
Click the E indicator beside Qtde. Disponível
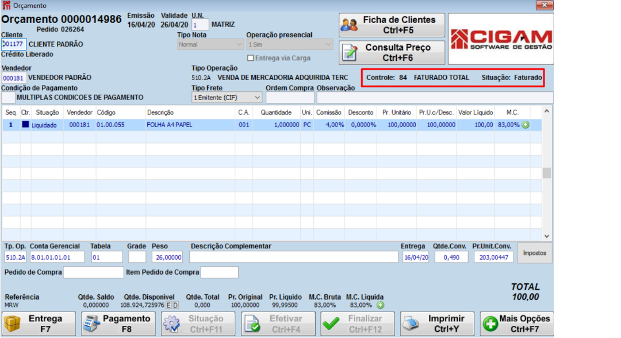click(168, 305)
